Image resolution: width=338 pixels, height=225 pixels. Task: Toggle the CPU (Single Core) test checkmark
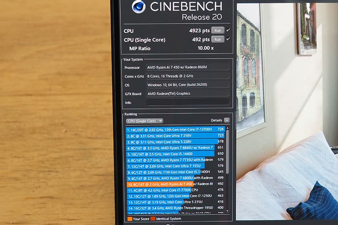(228, 39)
